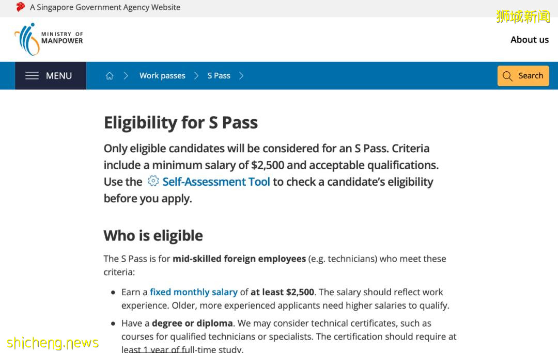Click the Who is eligible heading

coord(153,236)
